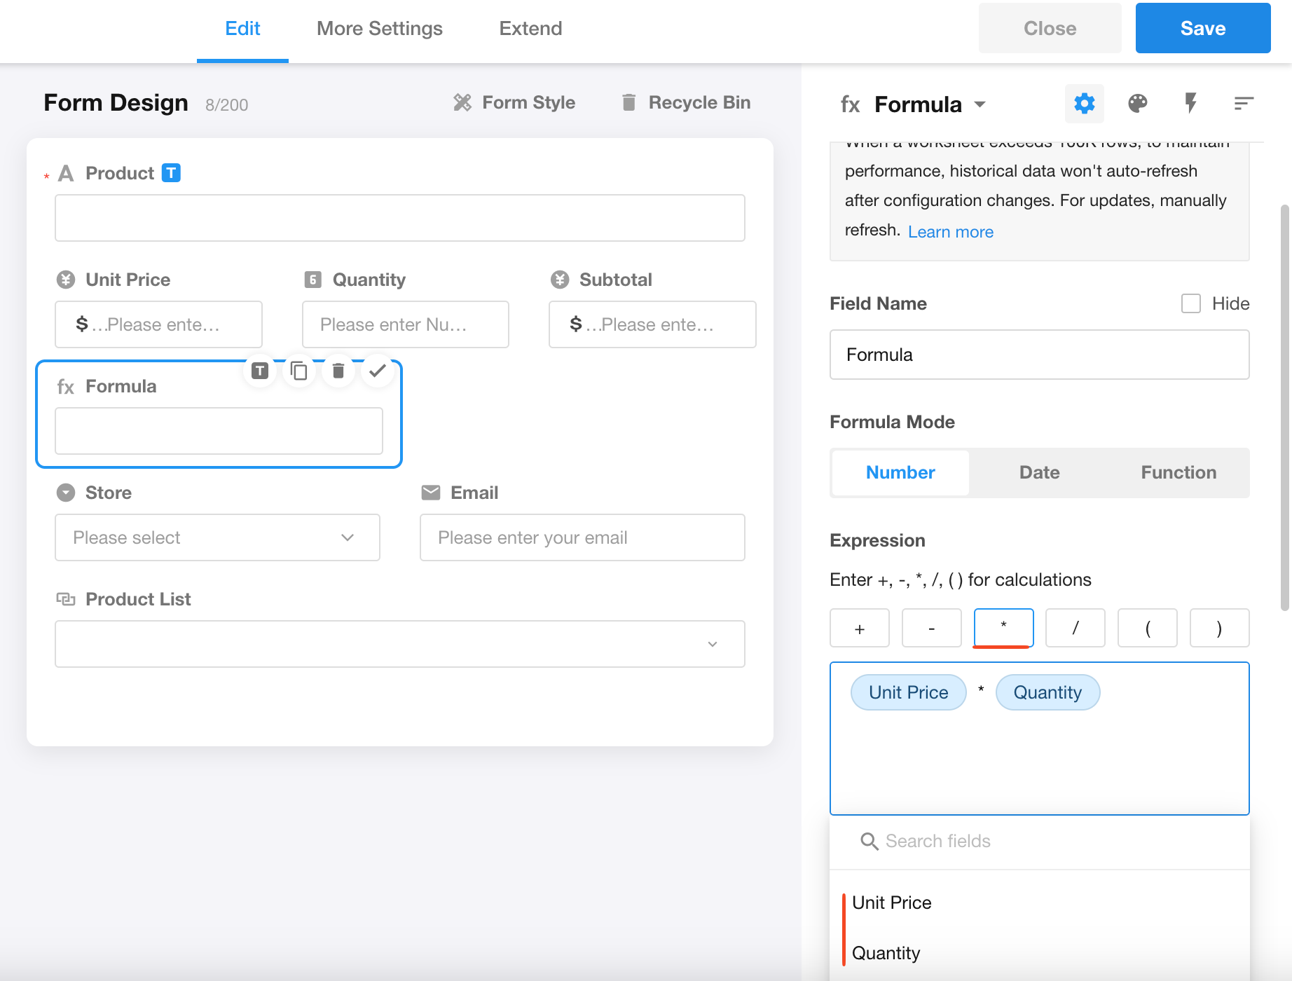Open the Learn more link

(x=950, y=232)
